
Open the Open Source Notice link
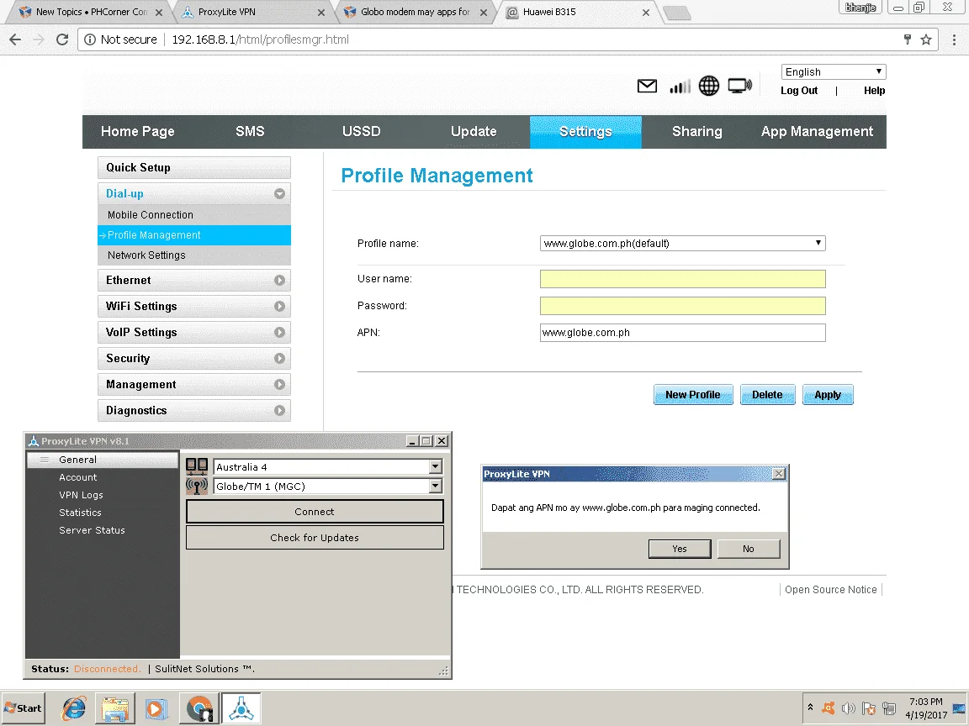click(830, 590)
